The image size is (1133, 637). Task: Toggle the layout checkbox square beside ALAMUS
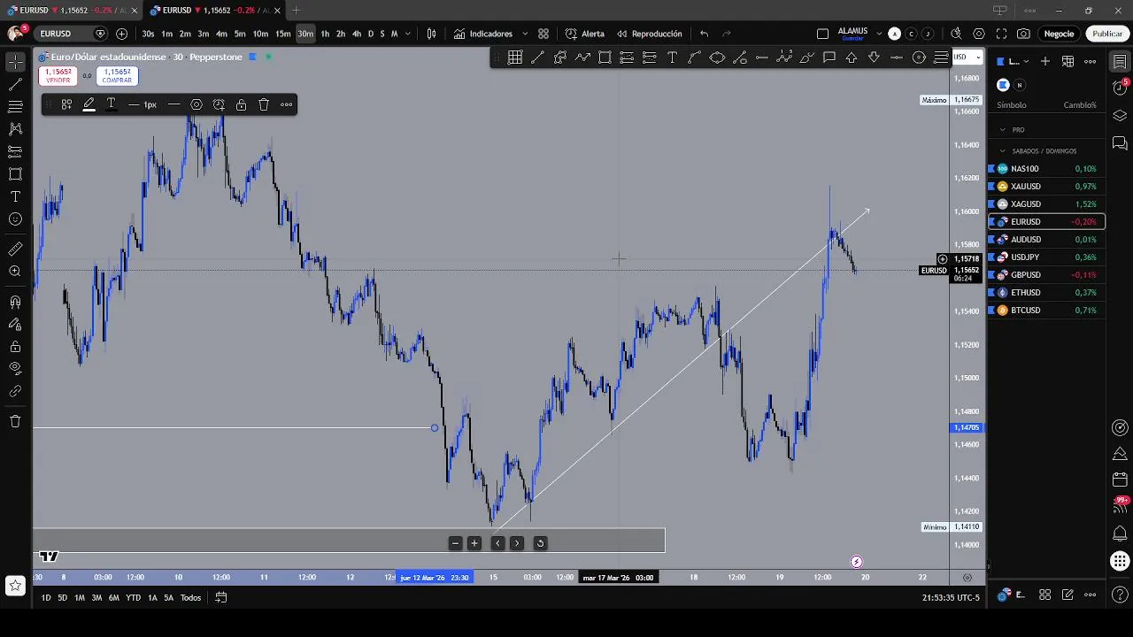coord(822,34)
